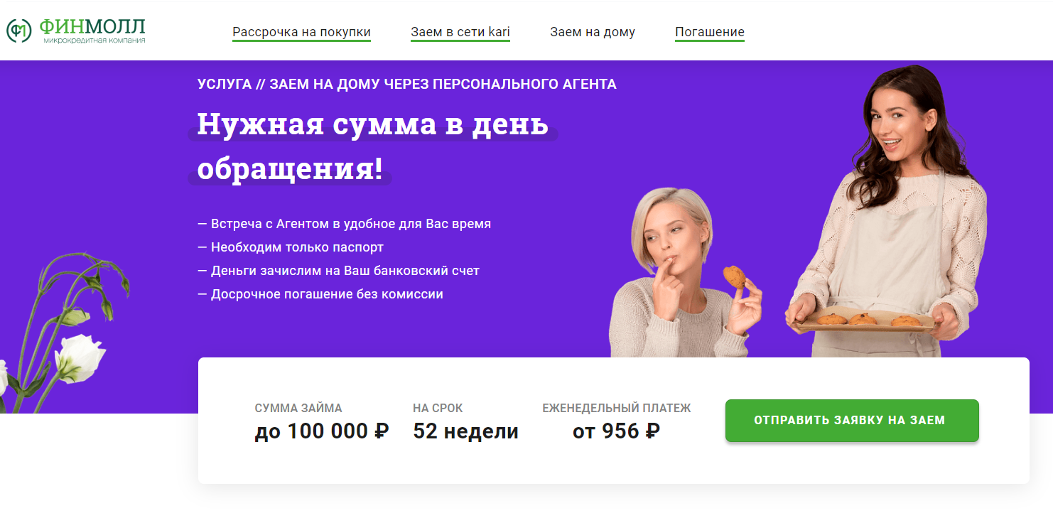Click Досрочное погашение без комиссии line
This screenshot has height=518, width=1053.
(x=320, y=294)
